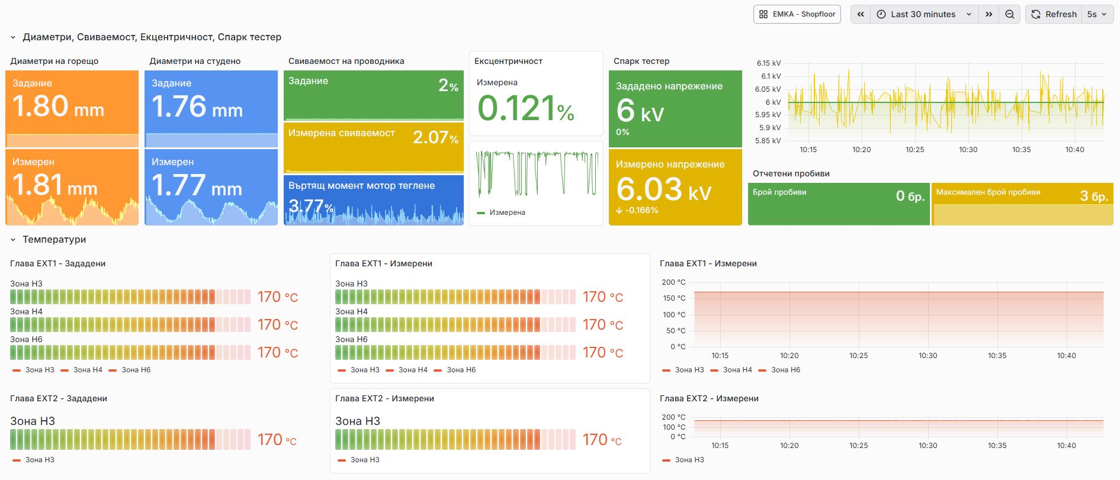Click the 1.76 mm cold diameter setpoint
Screen dimensions: 1120x480
pos(211,109)
